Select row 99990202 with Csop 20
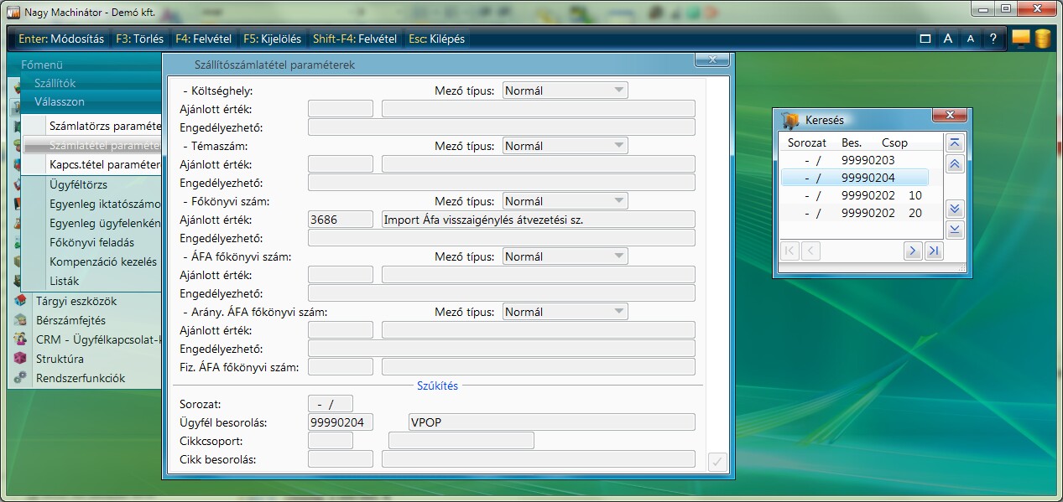 pos(855,213)
